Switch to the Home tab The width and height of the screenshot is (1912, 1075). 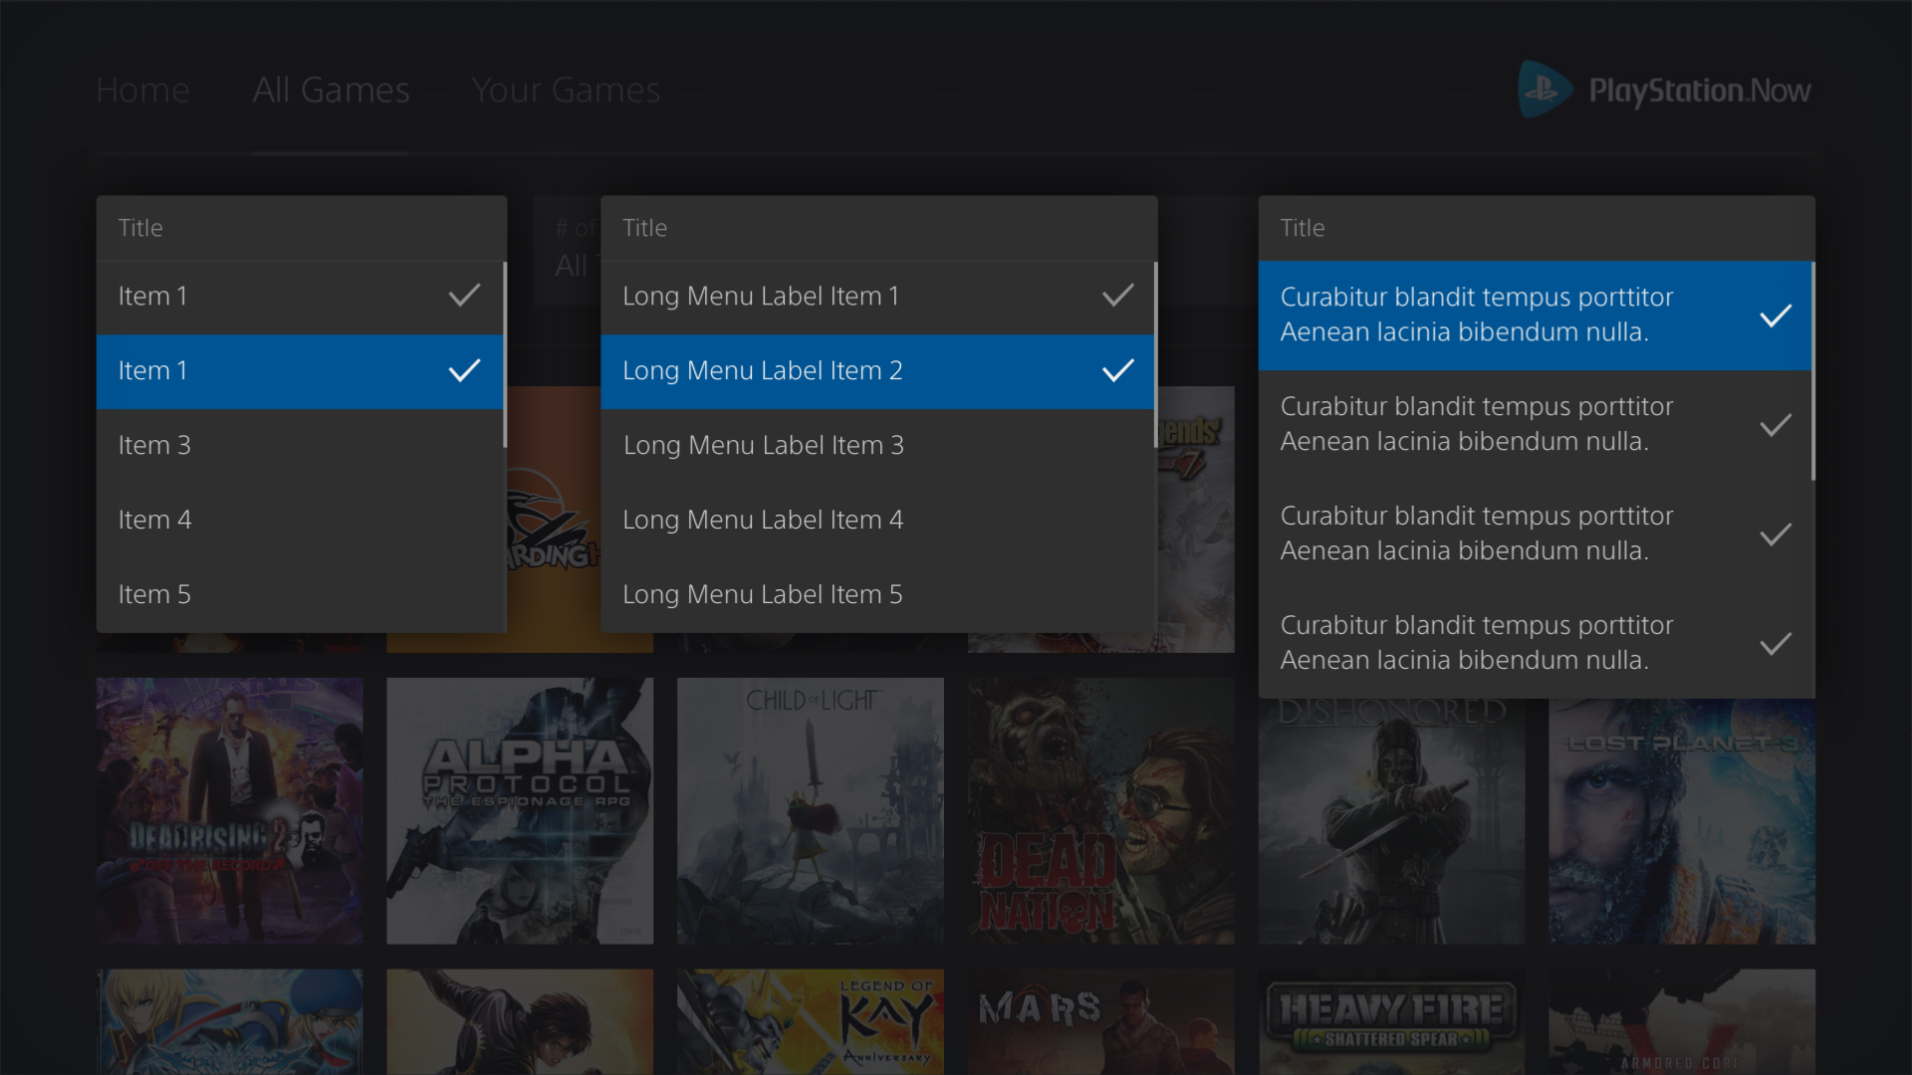point(142,91)
